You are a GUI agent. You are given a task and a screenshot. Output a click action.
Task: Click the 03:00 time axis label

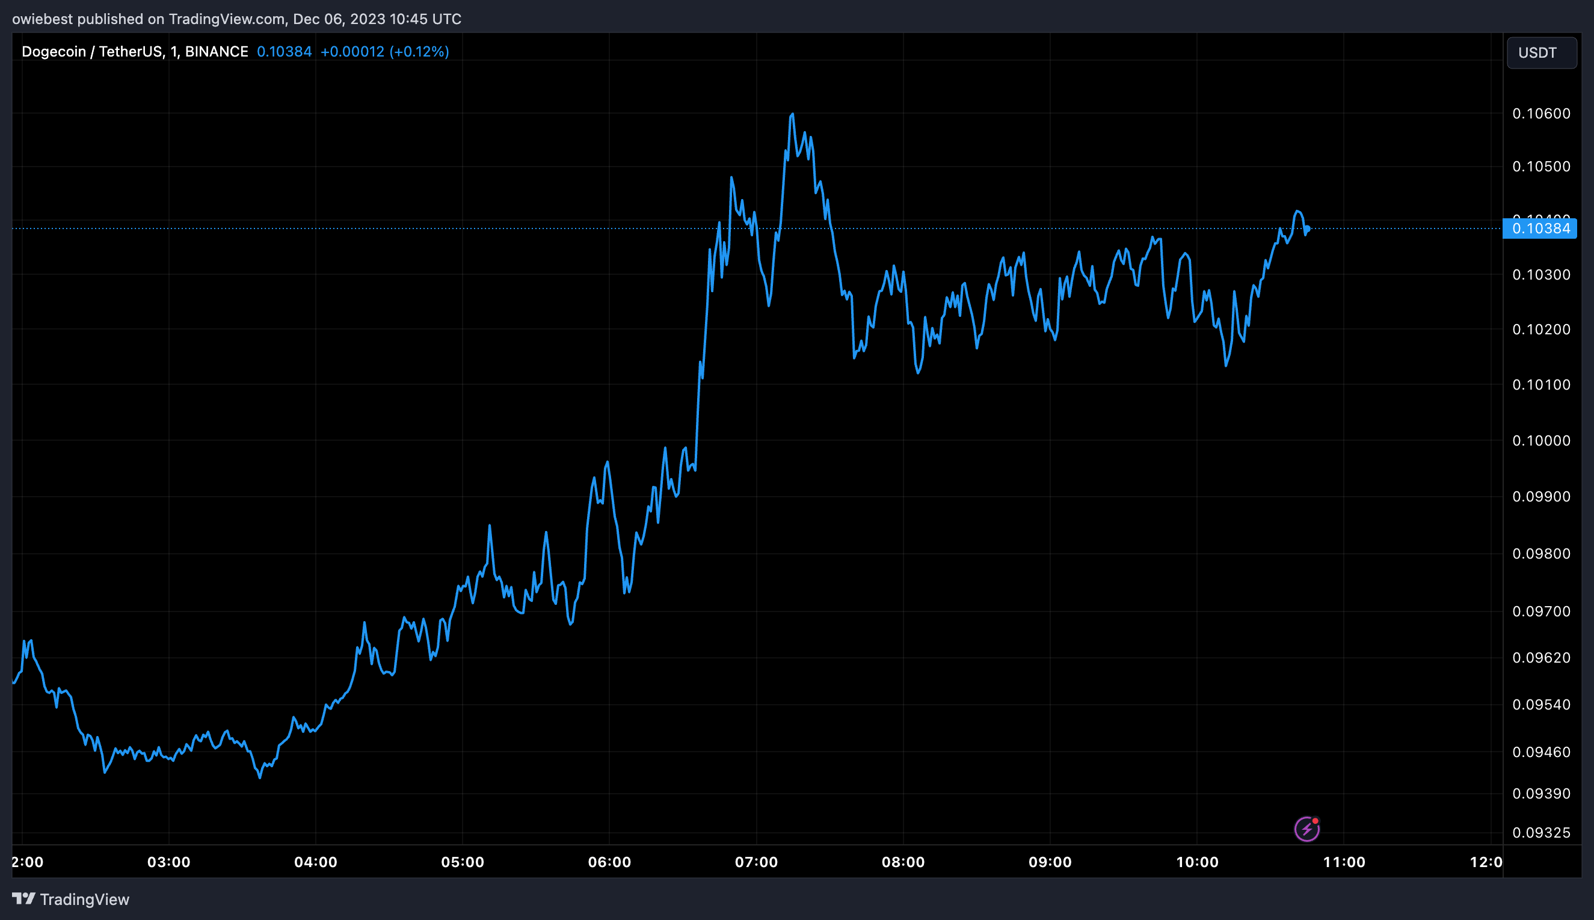pos(169,862)
